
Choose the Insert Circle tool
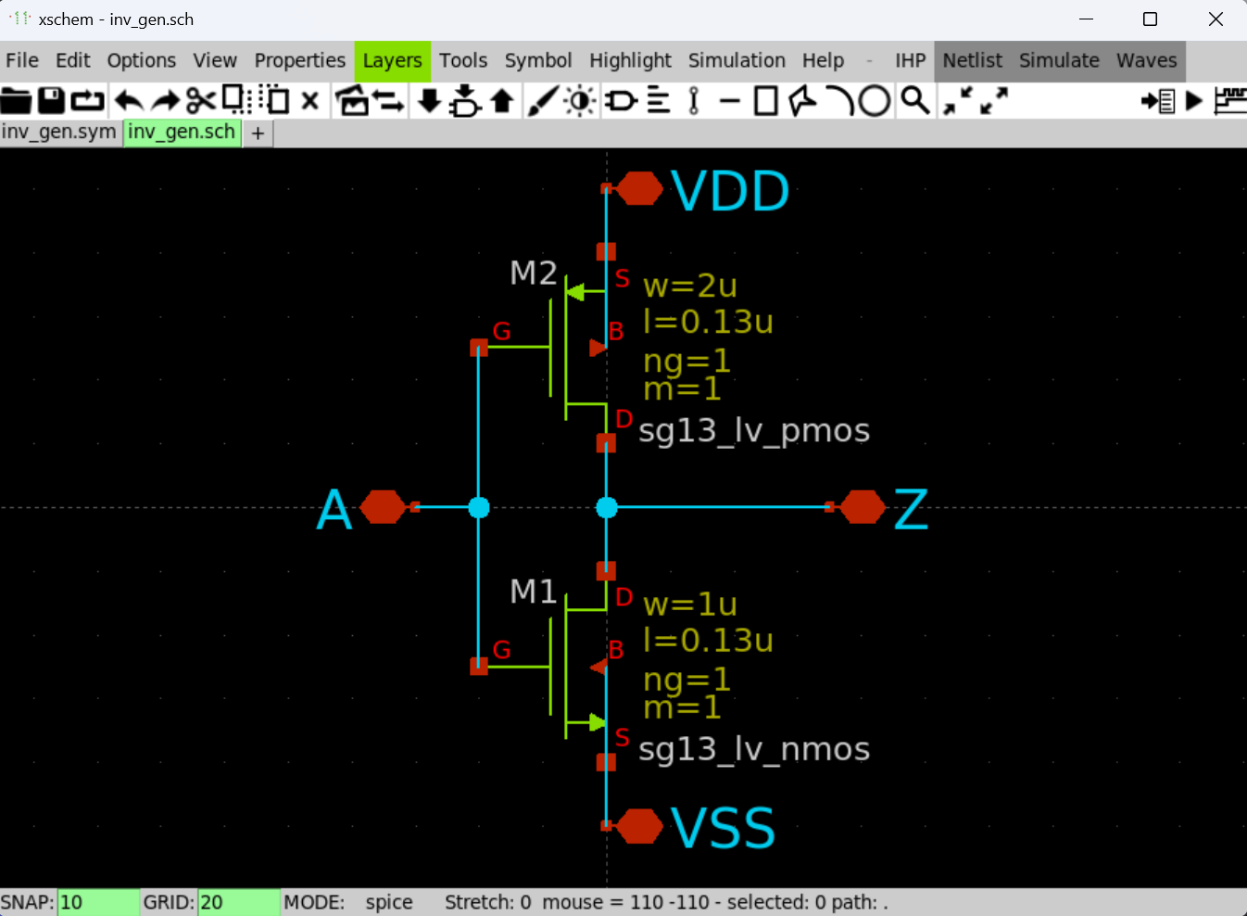pos(875,100)
